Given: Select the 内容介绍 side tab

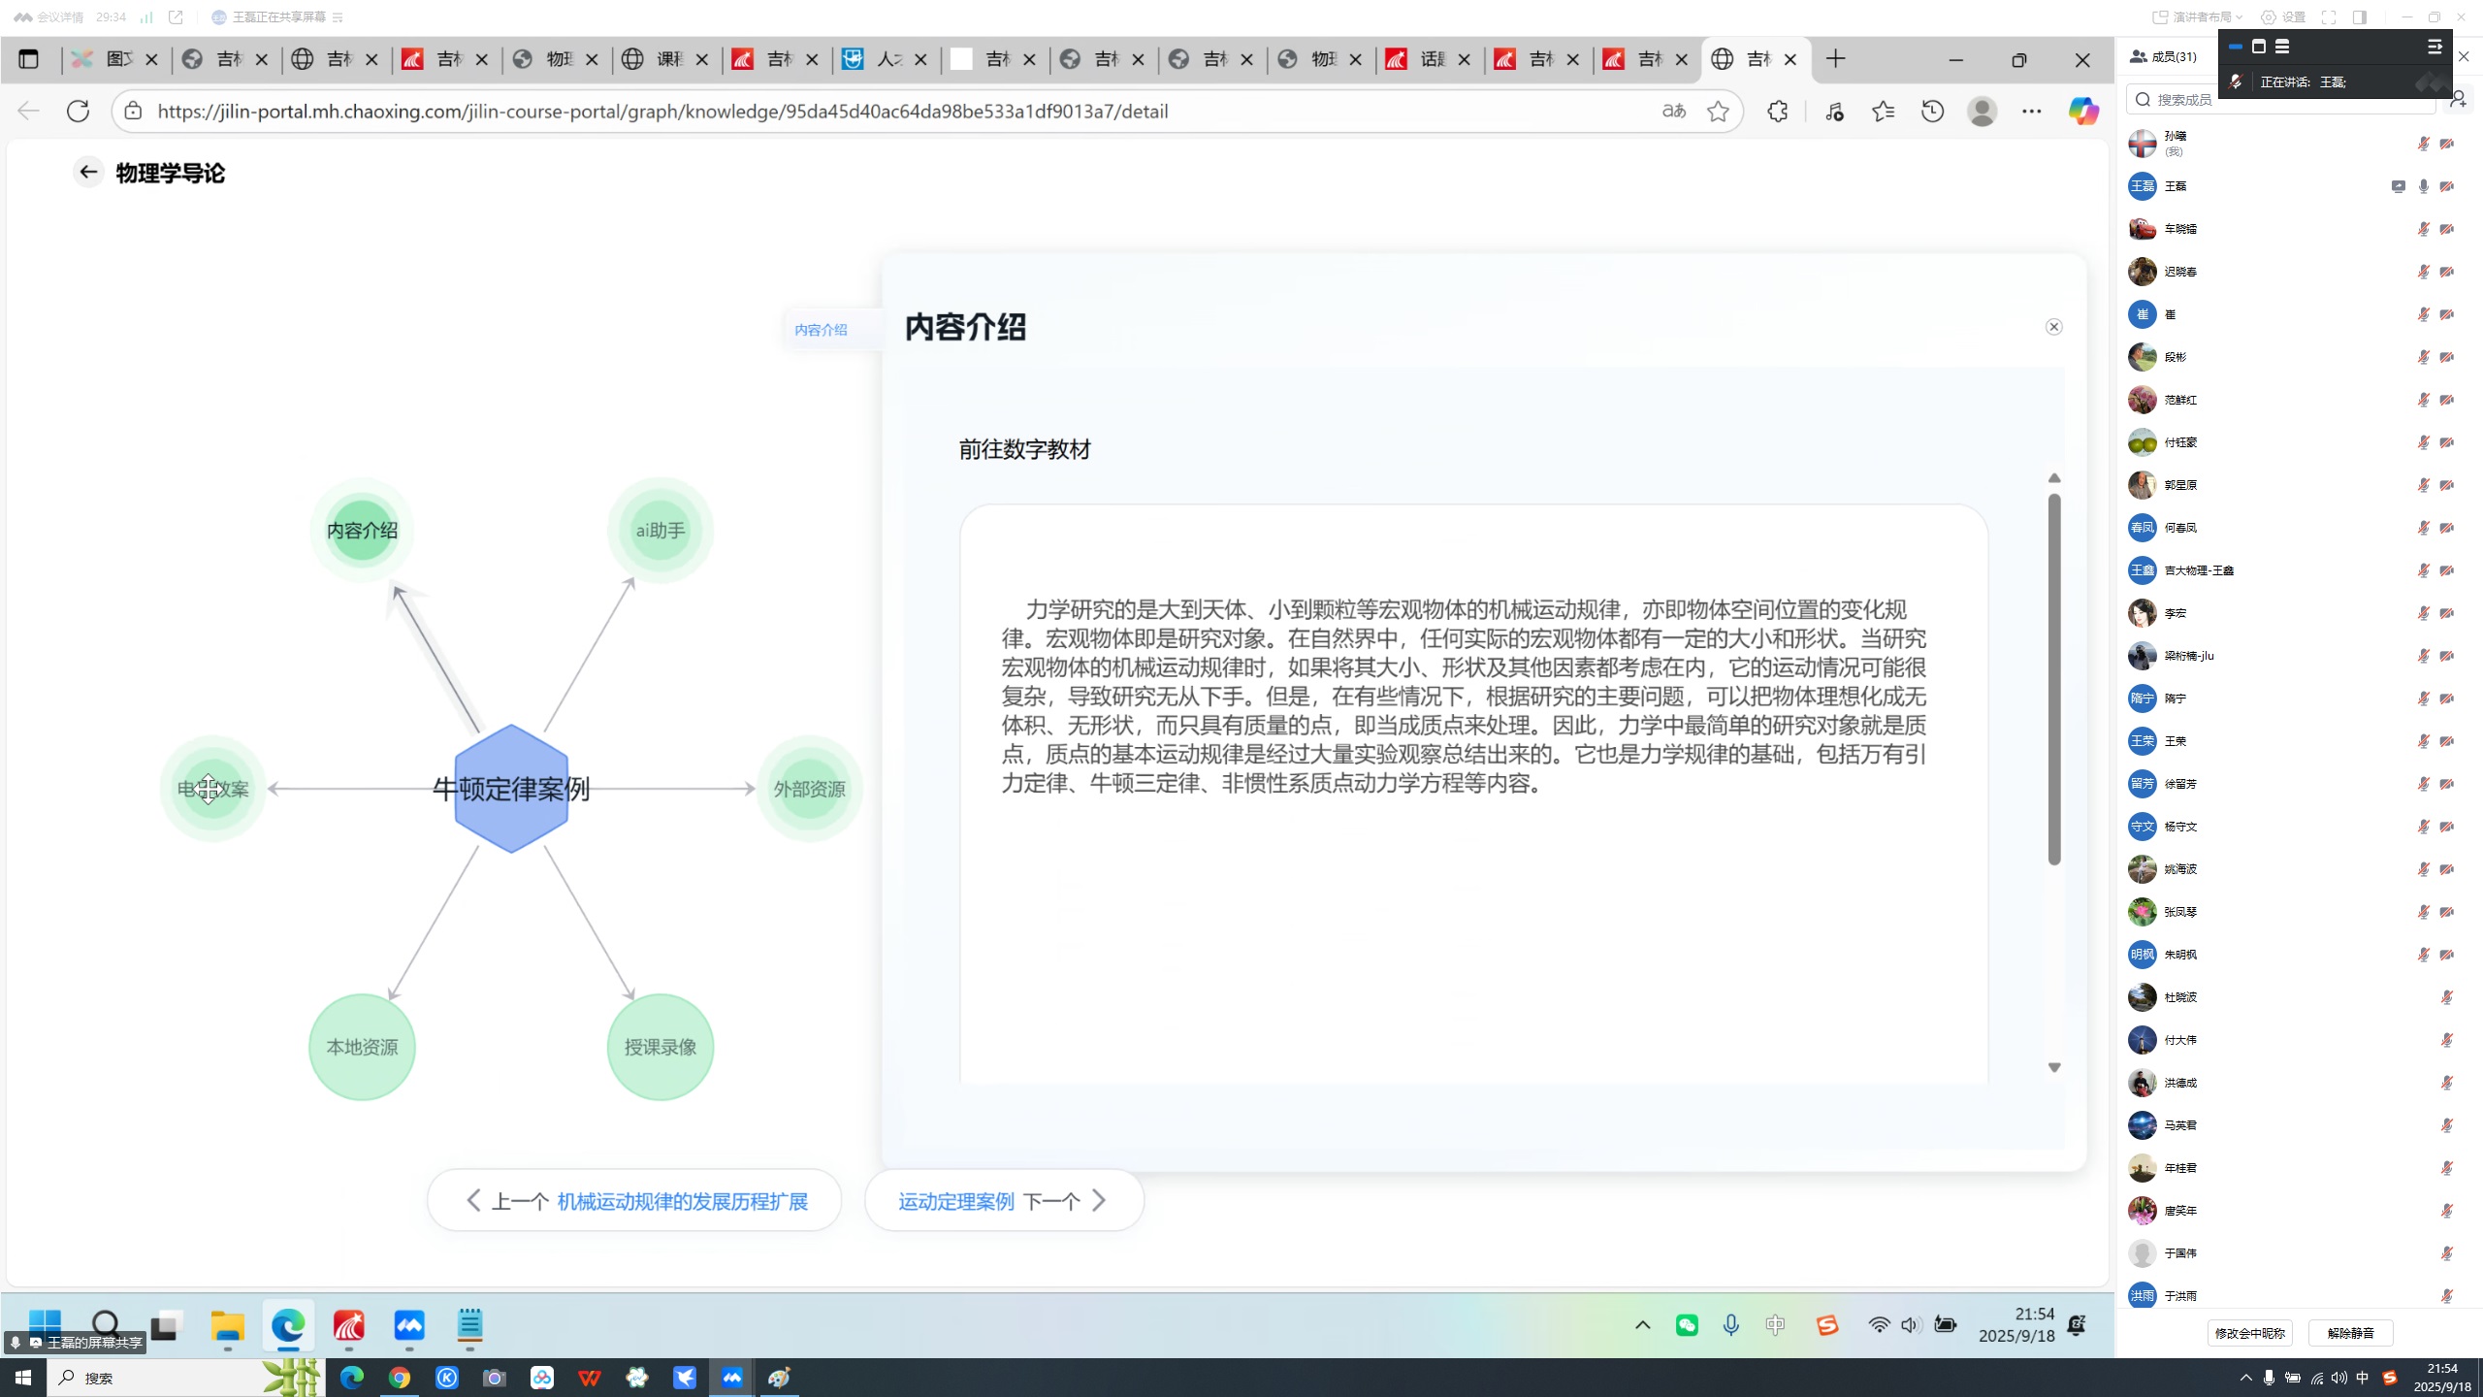Looking at the screenshot, I should [821, 330].
